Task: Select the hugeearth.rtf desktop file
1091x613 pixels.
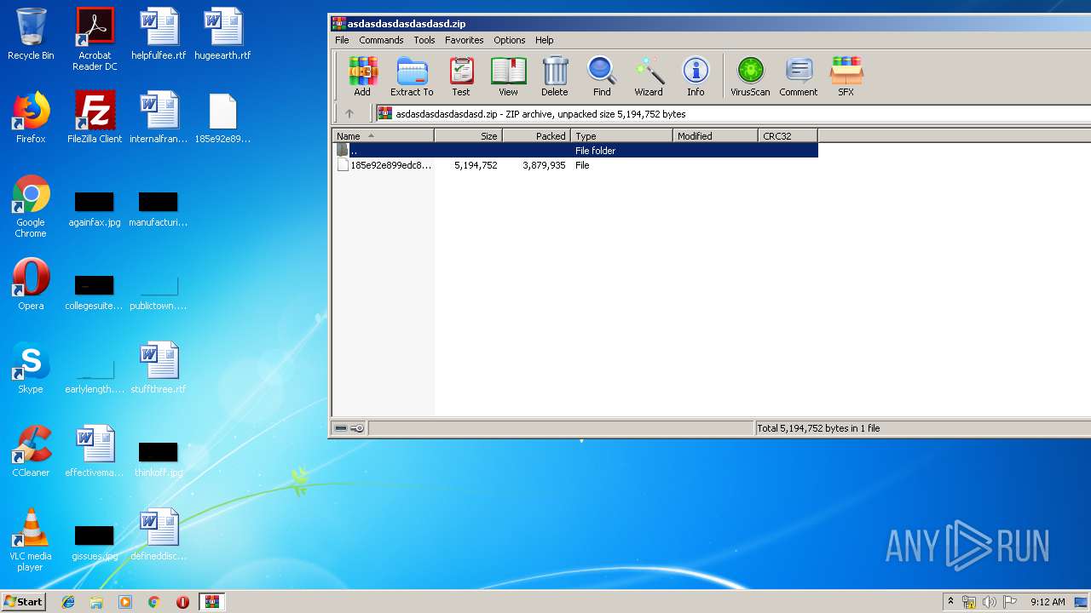Action: 222,34
